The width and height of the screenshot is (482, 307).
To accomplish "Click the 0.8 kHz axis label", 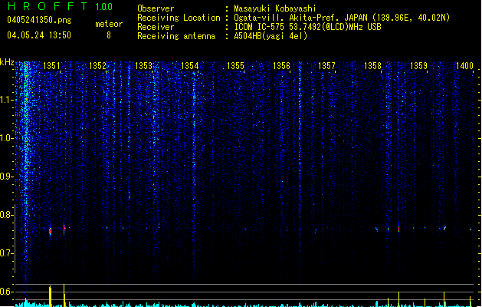I will click(7, 215).
